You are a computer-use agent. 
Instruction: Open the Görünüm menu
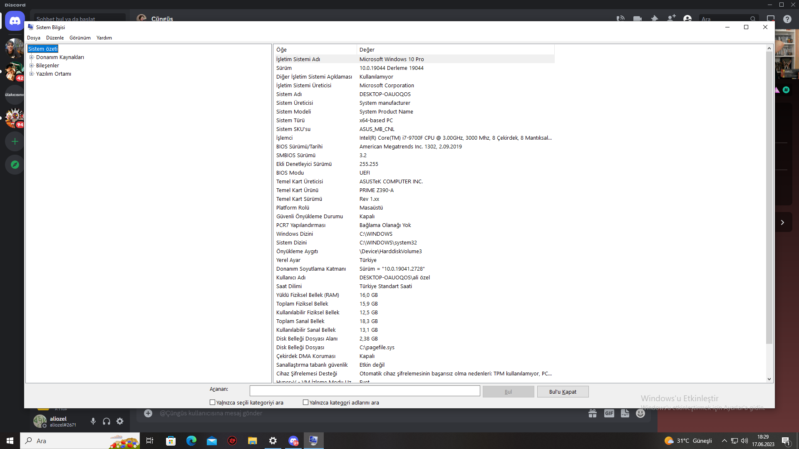(80, 38)
